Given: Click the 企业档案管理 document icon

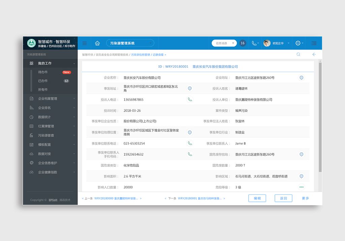Looking at the screenshot, I should click(31, 99).
